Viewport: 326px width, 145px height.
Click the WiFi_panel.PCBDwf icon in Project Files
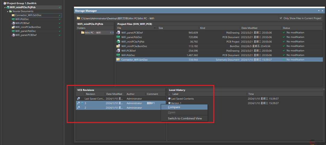pyautogui.click(x=118, y=32)
